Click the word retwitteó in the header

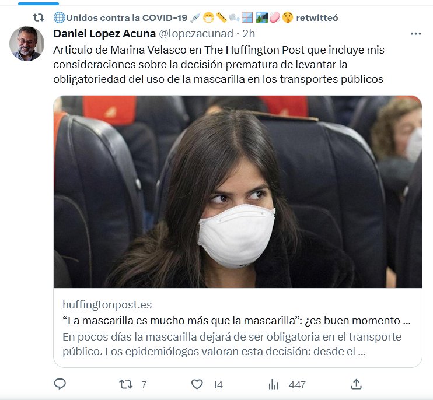[x=317, y=18]
